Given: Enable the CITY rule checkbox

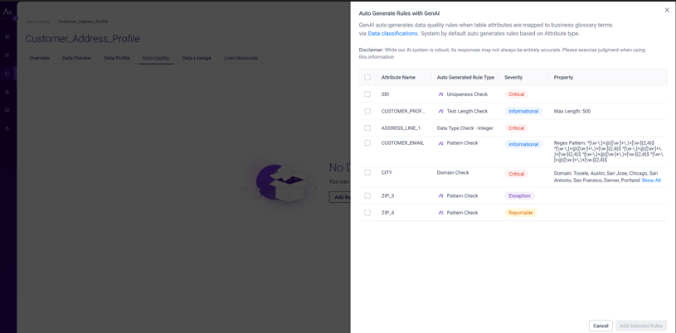Looking at the screenshot, I should pyautogui.click(x=367, y=173).
